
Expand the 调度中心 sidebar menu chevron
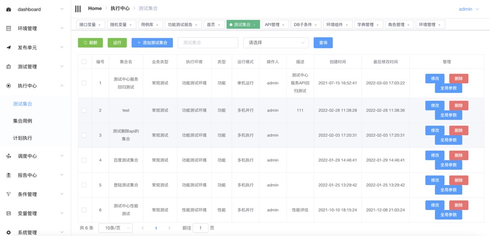tap(62, 156)
